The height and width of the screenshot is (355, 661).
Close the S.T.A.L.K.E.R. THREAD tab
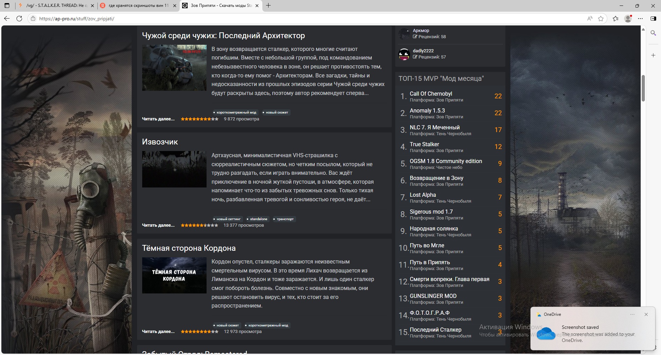coord(92,6)
